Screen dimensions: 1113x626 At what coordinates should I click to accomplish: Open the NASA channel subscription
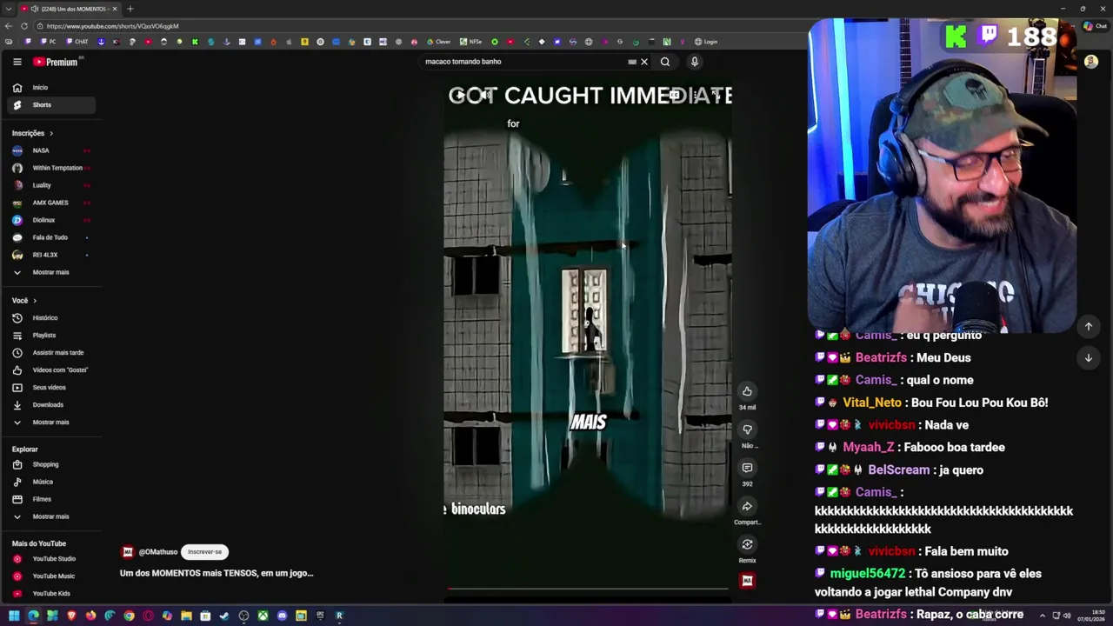click(x=50, y=150)
